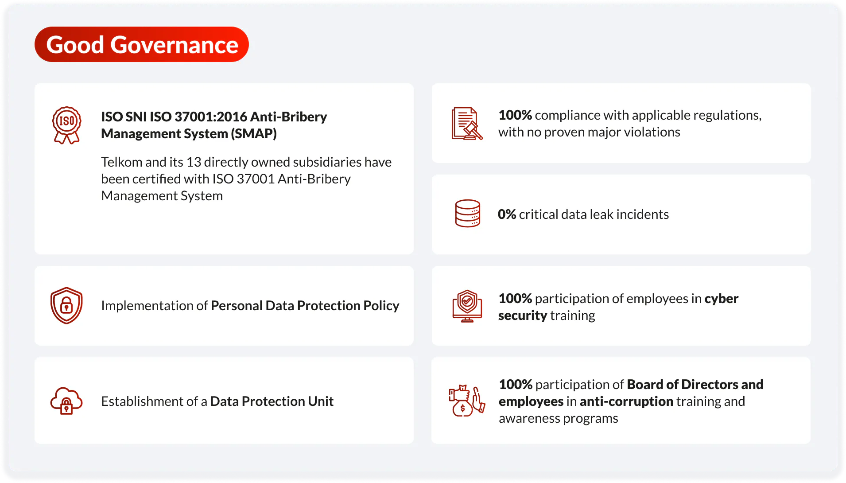Click the shield with padlock icon
The width and height of the screenshot is (846, 483).
(66, 305)
